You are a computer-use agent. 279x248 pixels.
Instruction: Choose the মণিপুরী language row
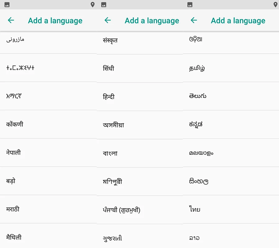point(140,181)
